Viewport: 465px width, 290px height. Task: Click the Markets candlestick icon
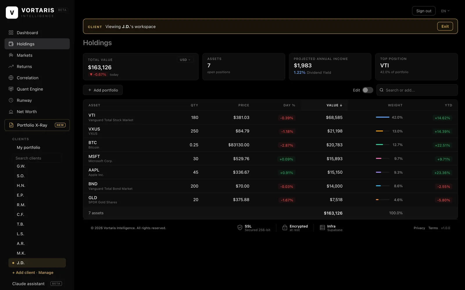[11, 55]
